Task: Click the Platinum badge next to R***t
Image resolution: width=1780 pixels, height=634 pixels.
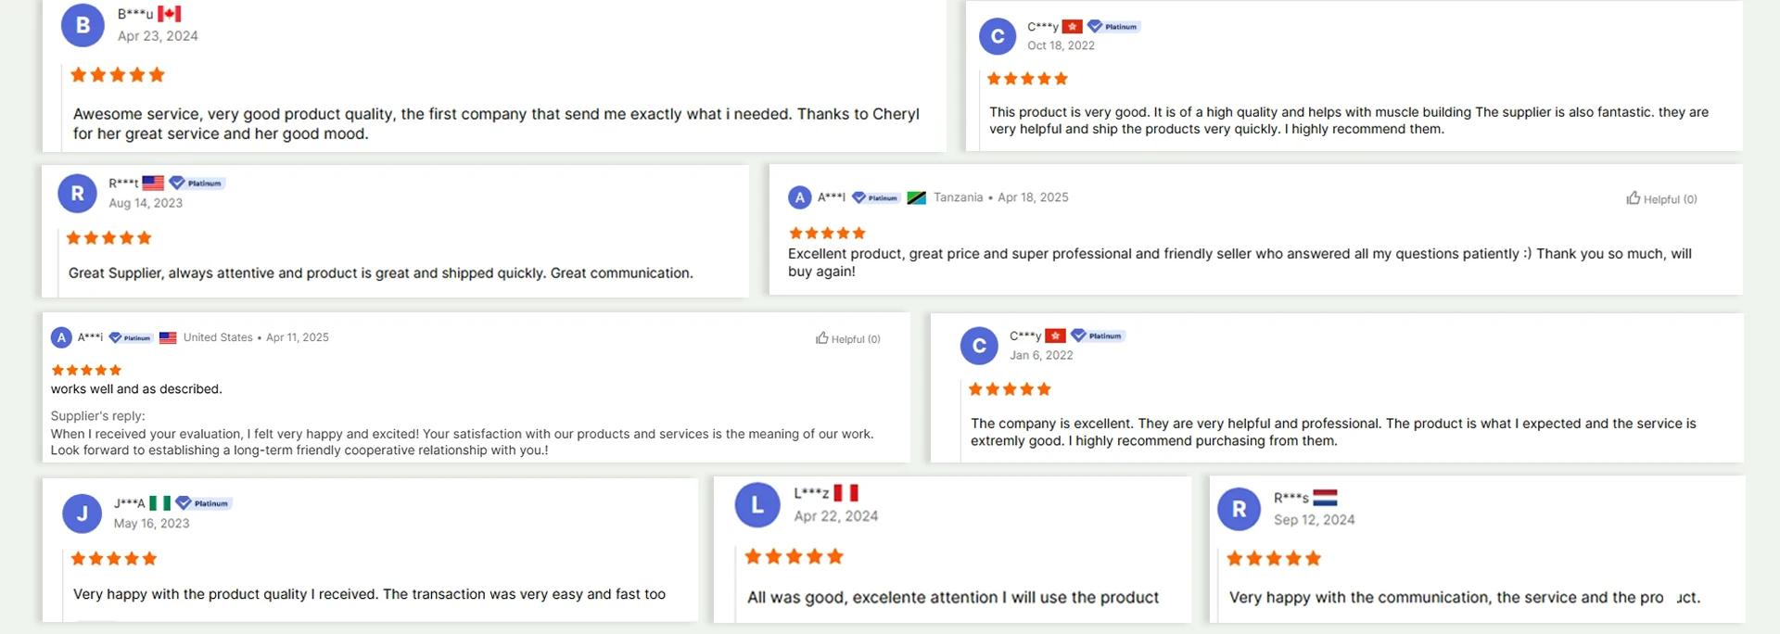Action: pos(197,184)
